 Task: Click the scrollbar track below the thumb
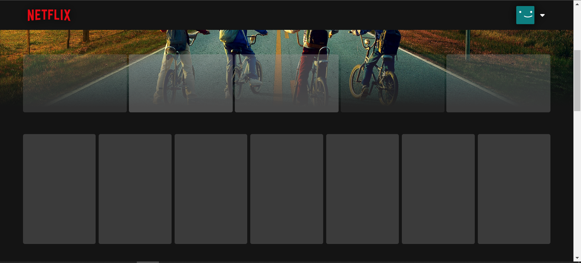pyautogui.click(x=577, y=183)
